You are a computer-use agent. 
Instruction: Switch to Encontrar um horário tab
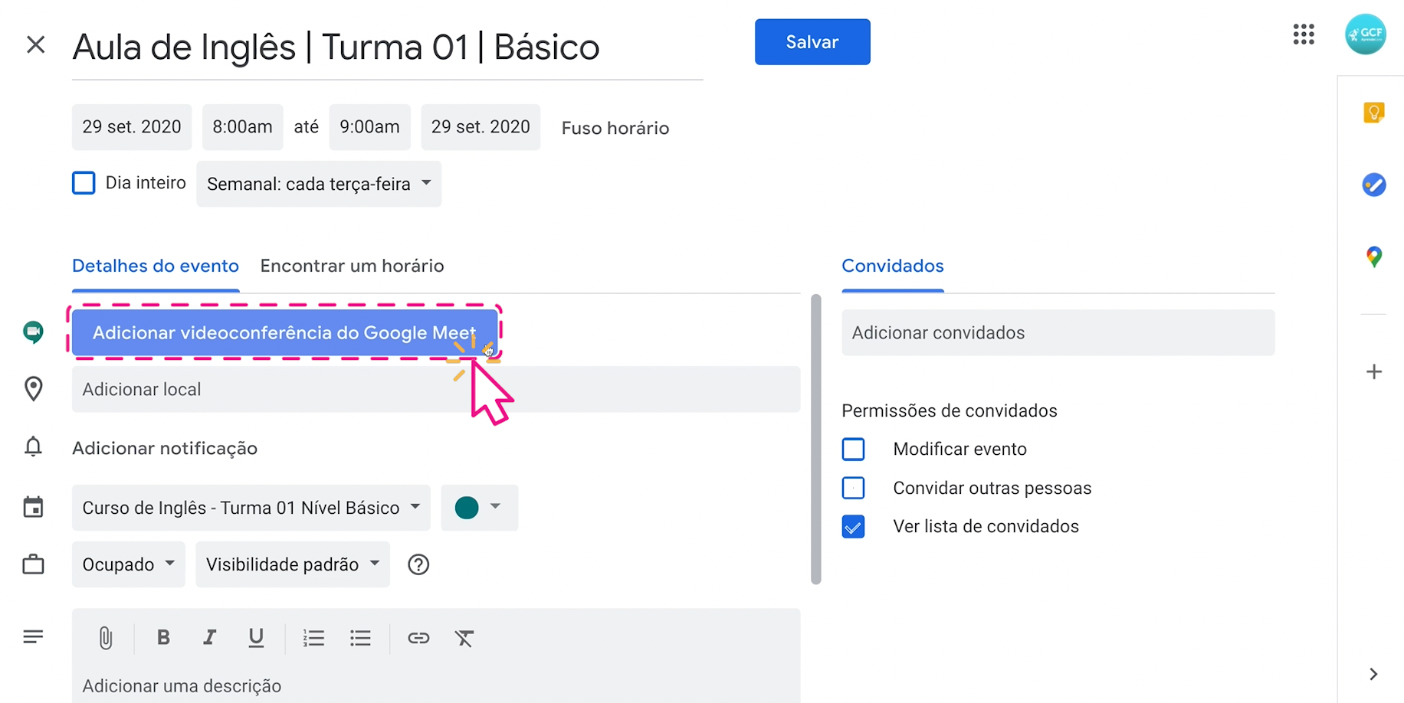352,266
